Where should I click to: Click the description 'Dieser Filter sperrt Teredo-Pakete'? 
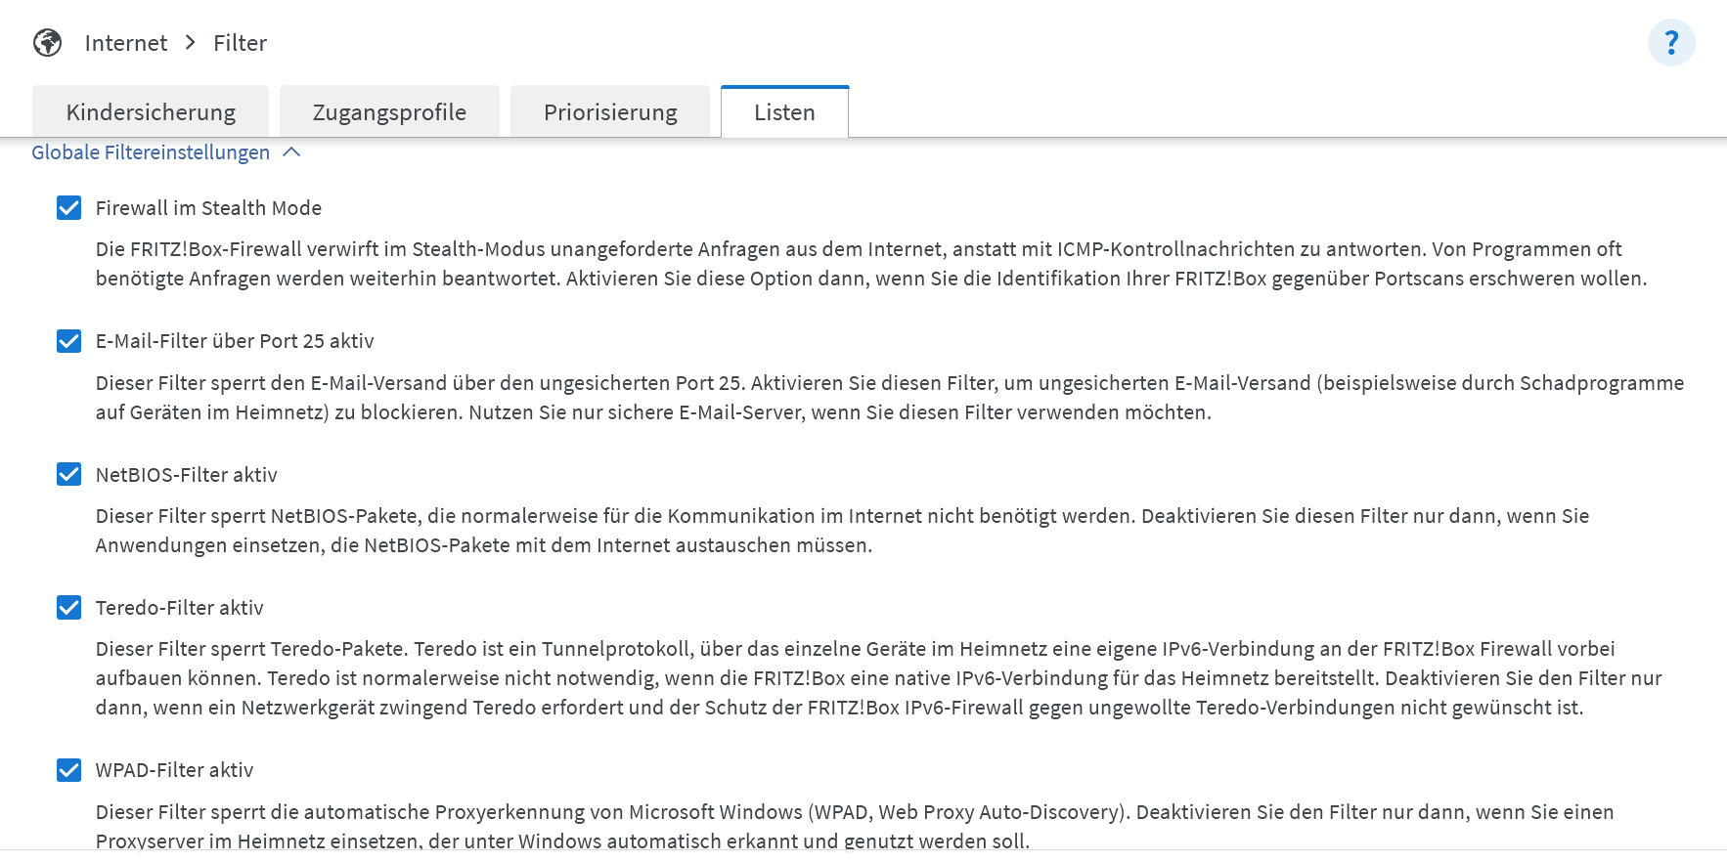pos(878,678)
